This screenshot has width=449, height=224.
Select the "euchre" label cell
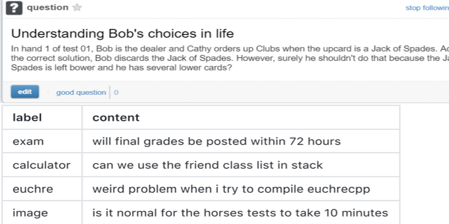pyautogui.click(x=33, y=189)
